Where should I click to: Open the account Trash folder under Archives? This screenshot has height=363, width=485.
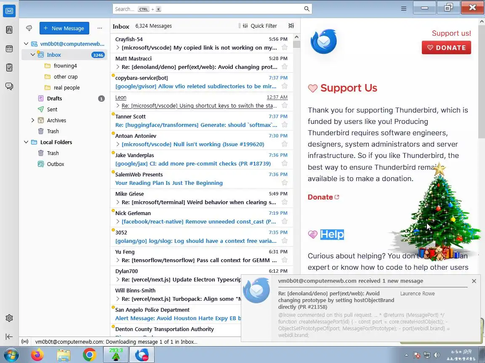click(65, 131)
